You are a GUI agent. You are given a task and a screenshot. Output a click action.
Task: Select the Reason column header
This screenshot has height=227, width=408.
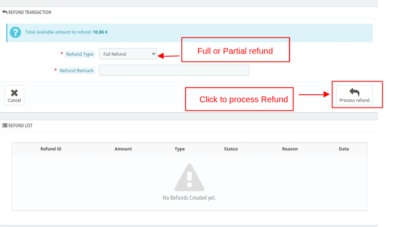pos(290,149)
